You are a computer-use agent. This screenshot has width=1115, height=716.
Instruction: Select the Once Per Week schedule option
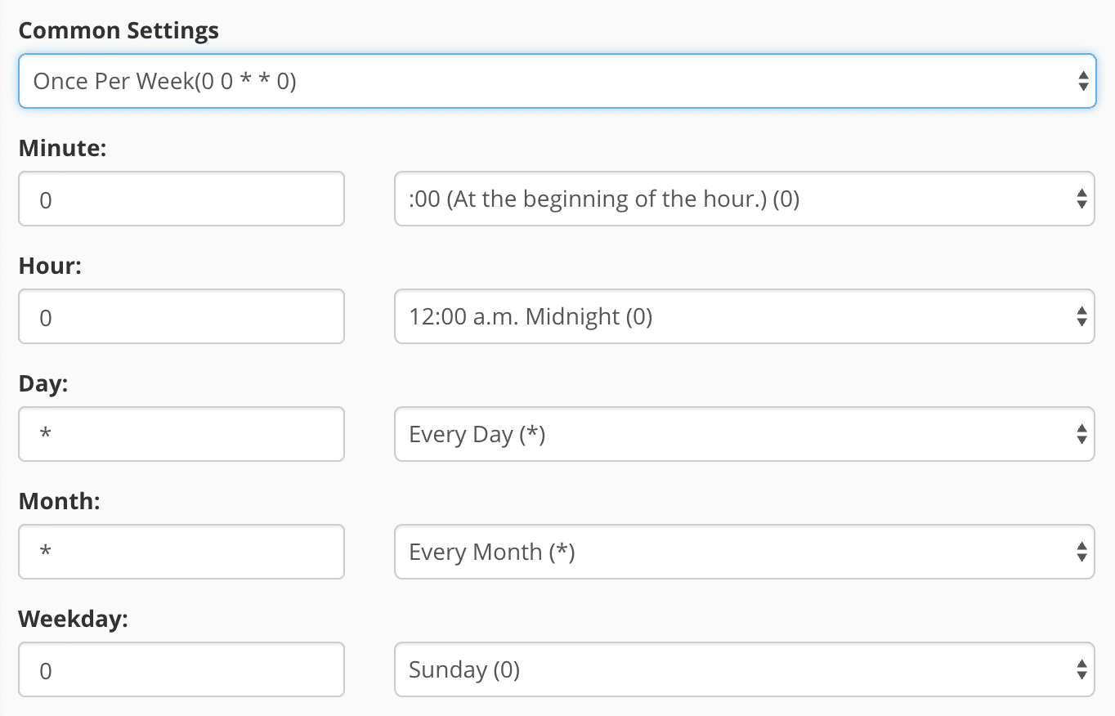click(557, 81)
